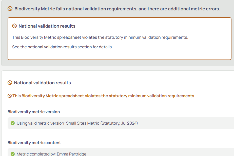Click the name Emma Partridge

click(x=72, y=154)
